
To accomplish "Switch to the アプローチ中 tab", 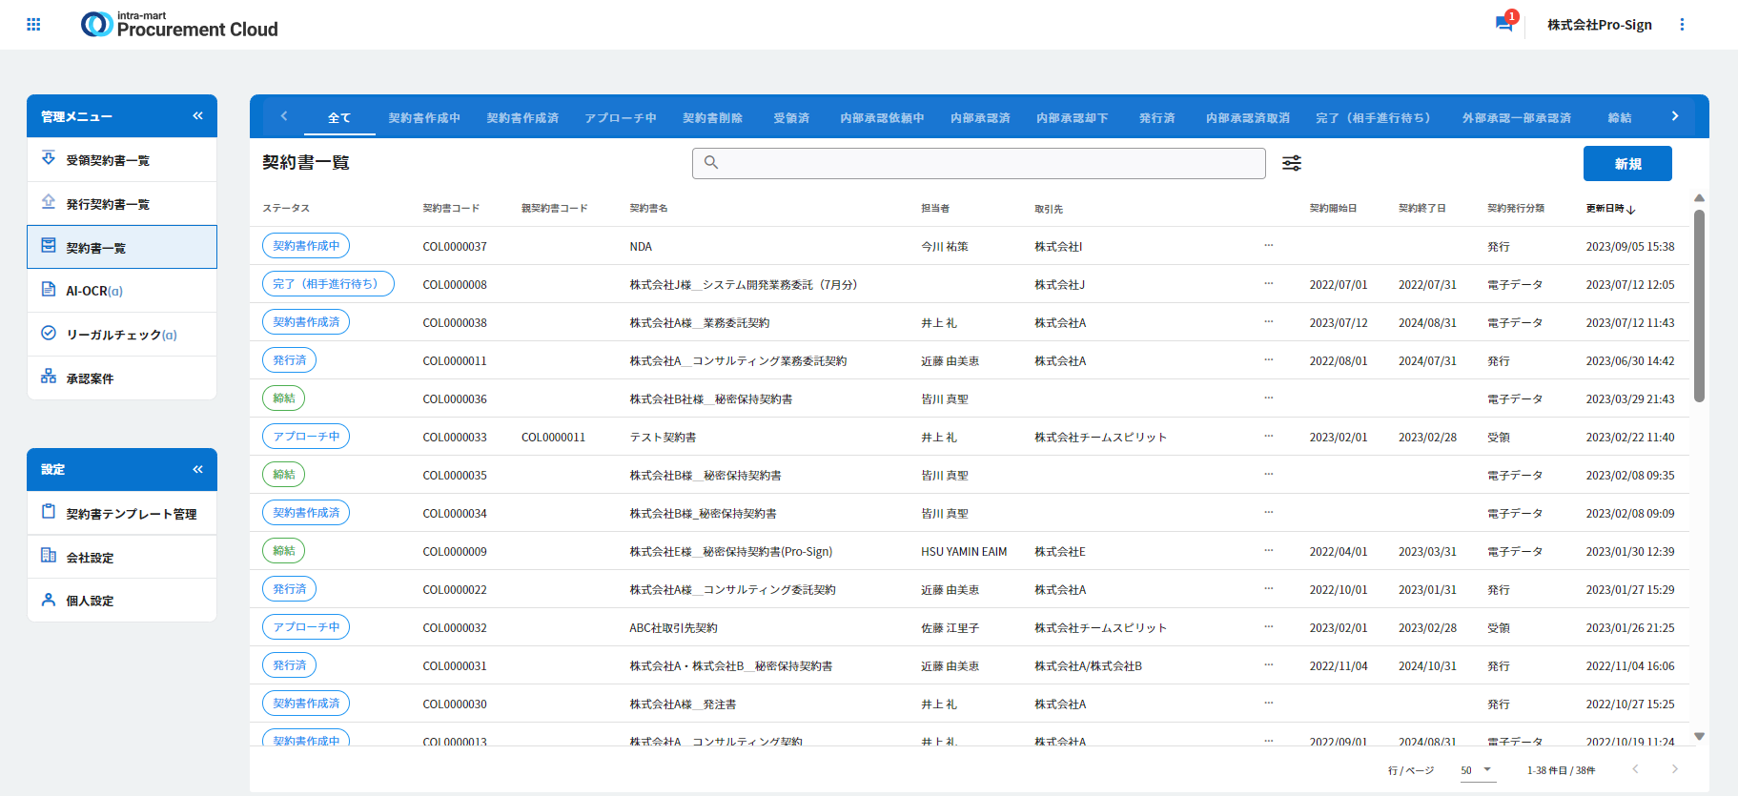I will coord(621,118).
